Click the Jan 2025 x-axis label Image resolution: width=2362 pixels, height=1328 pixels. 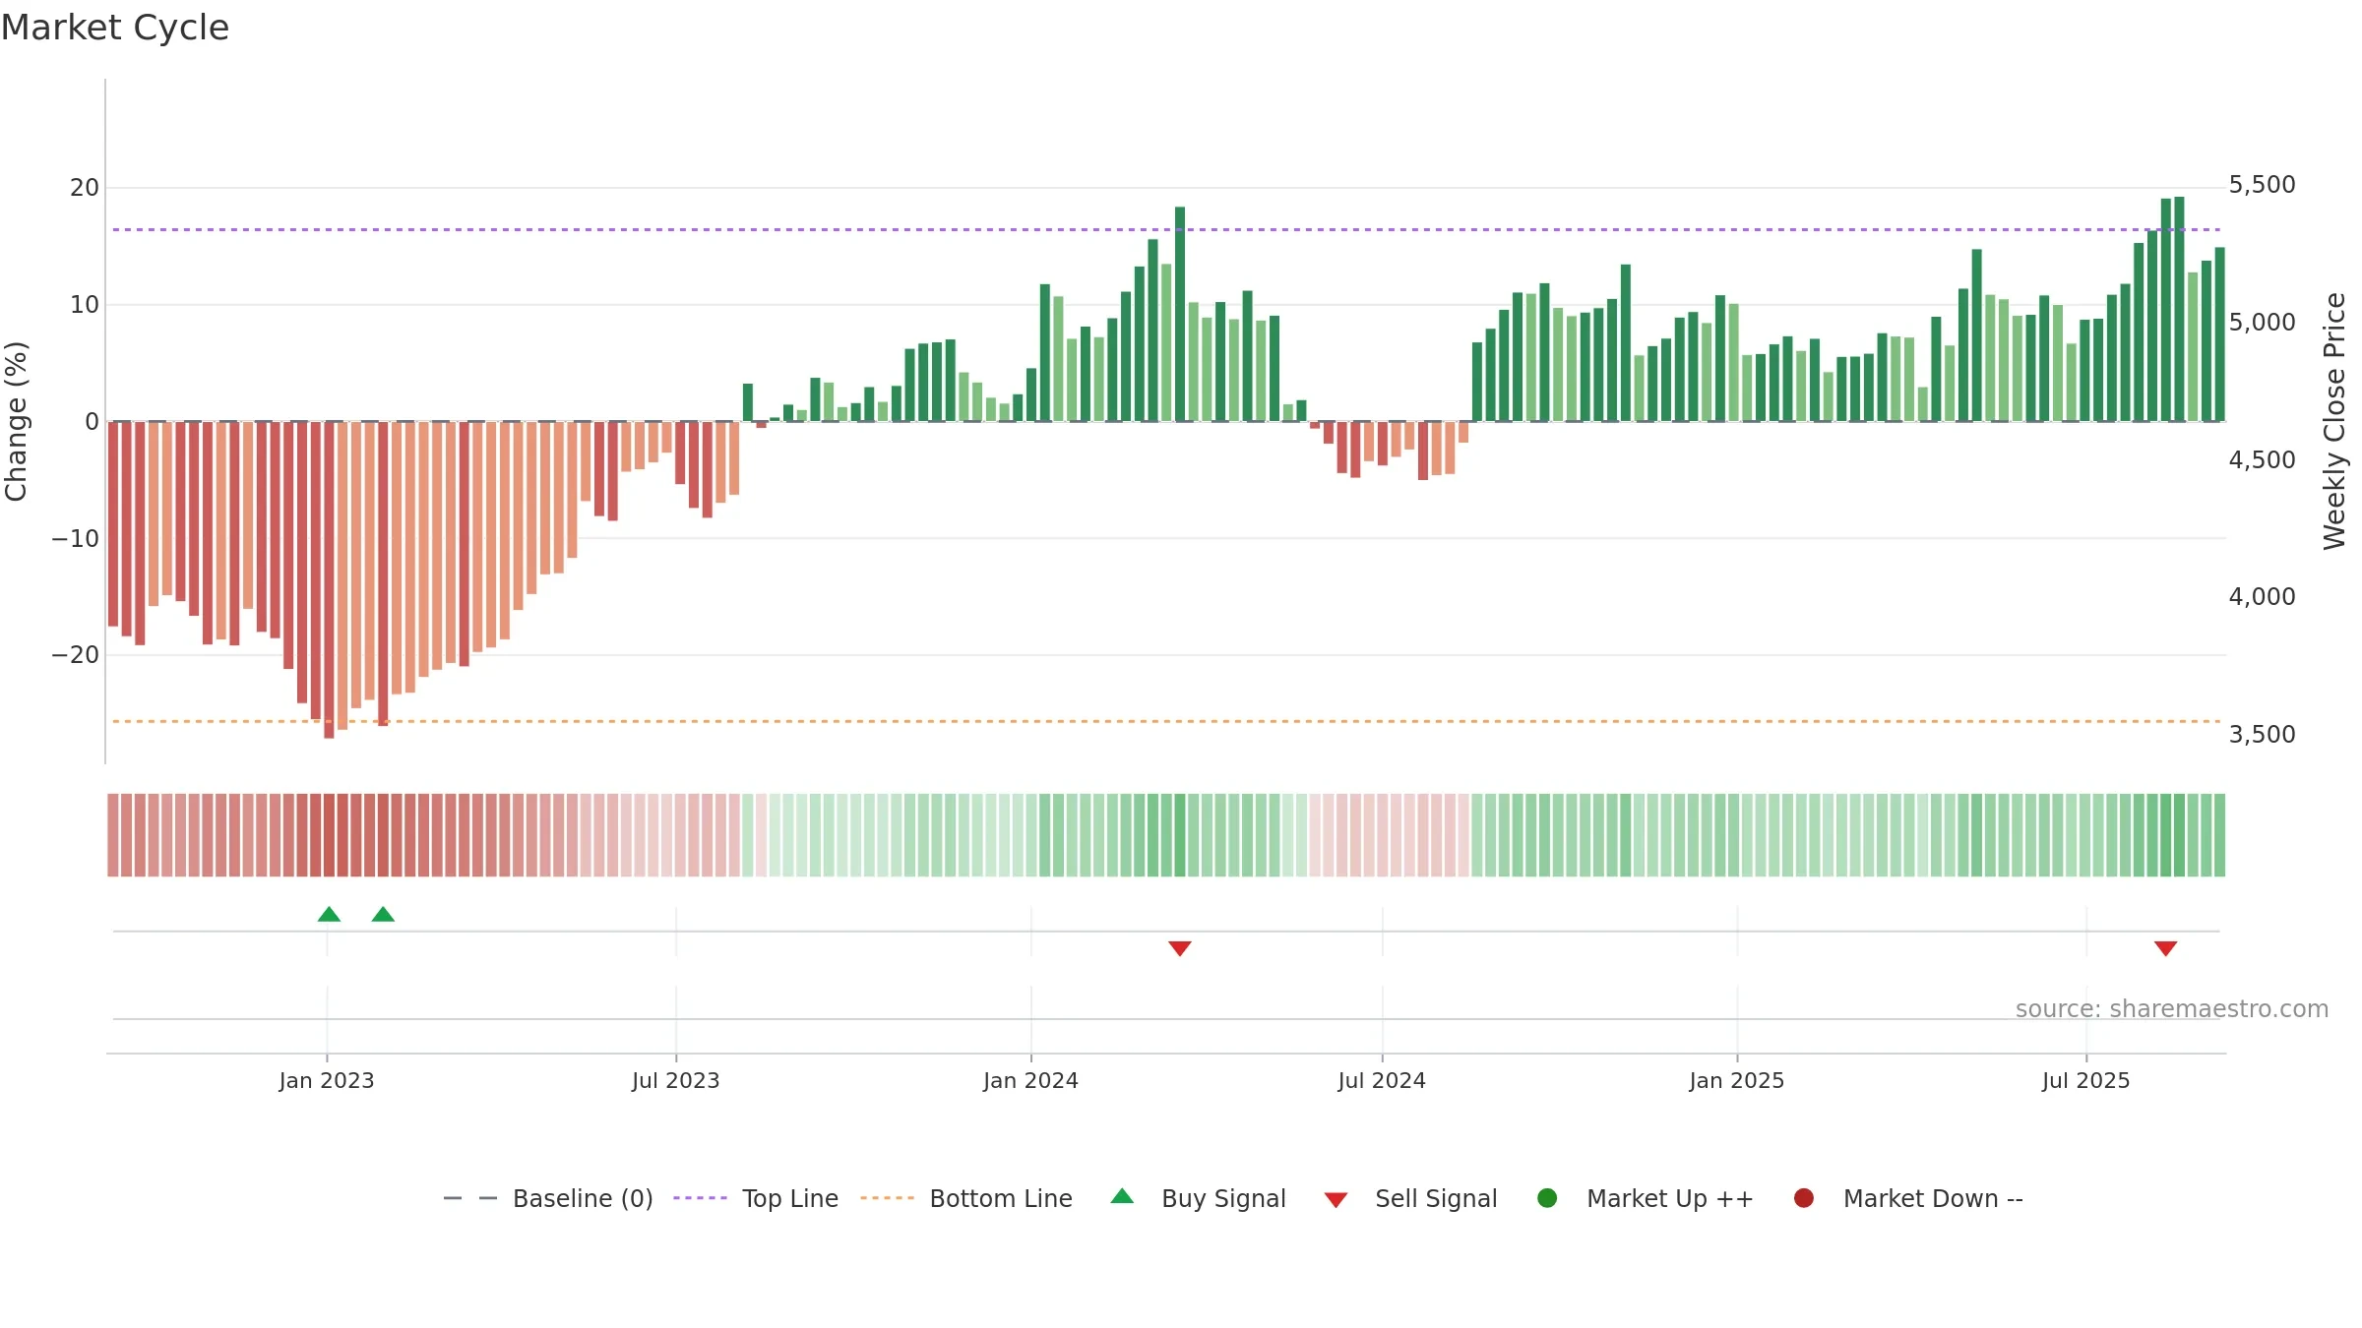[x=1737, y=1080]
